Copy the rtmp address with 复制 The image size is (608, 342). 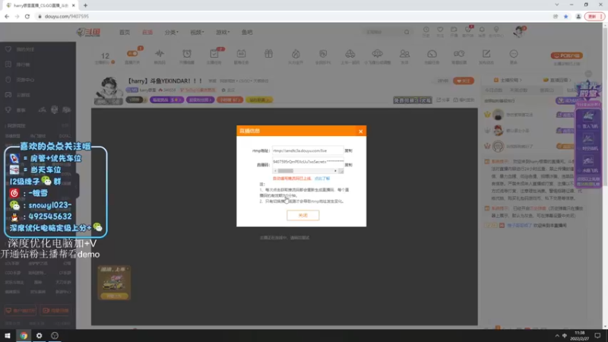[x=349, y=150]
